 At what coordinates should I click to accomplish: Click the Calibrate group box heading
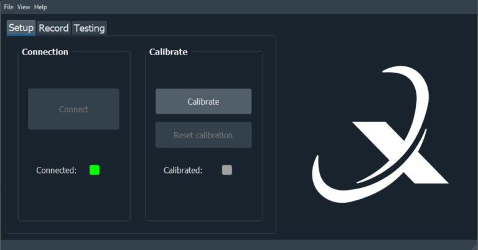168,52
